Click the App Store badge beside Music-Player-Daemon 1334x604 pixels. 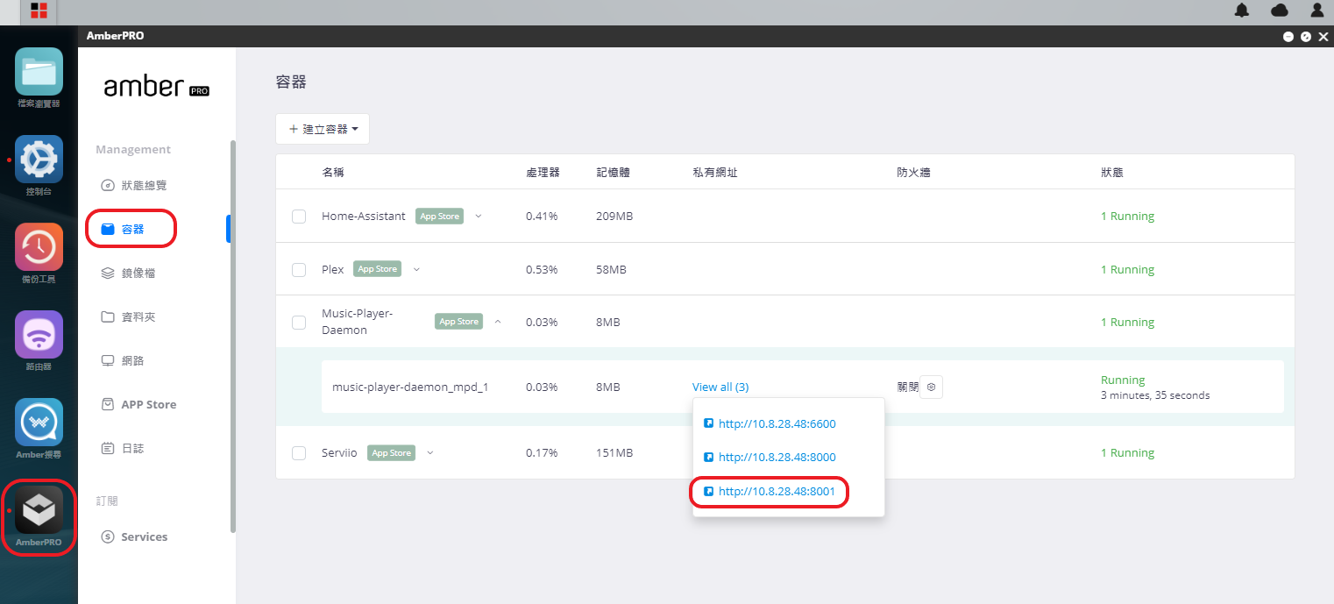(x=458, y=322)
